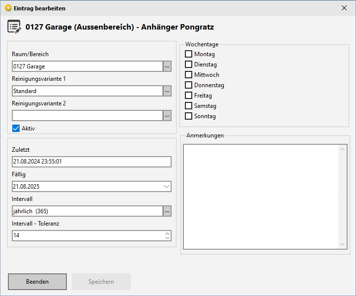Click the Intervall - Toleranz value 14
Image resolution: width=356 pixels, height=296 pixels.
[x=16, y=235]
